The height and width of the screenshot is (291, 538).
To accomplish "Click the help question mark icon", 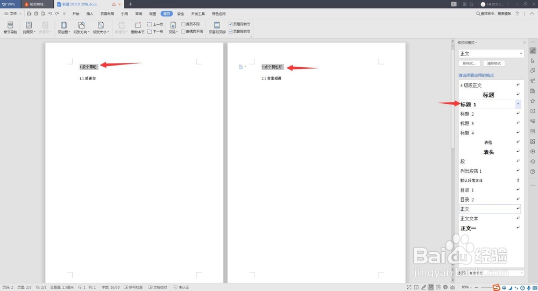I will [517, 14].
